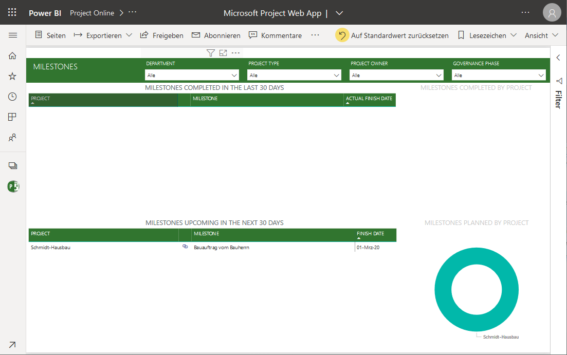
Task: Sort completed table by Milestone column
Action: point(267,100)
